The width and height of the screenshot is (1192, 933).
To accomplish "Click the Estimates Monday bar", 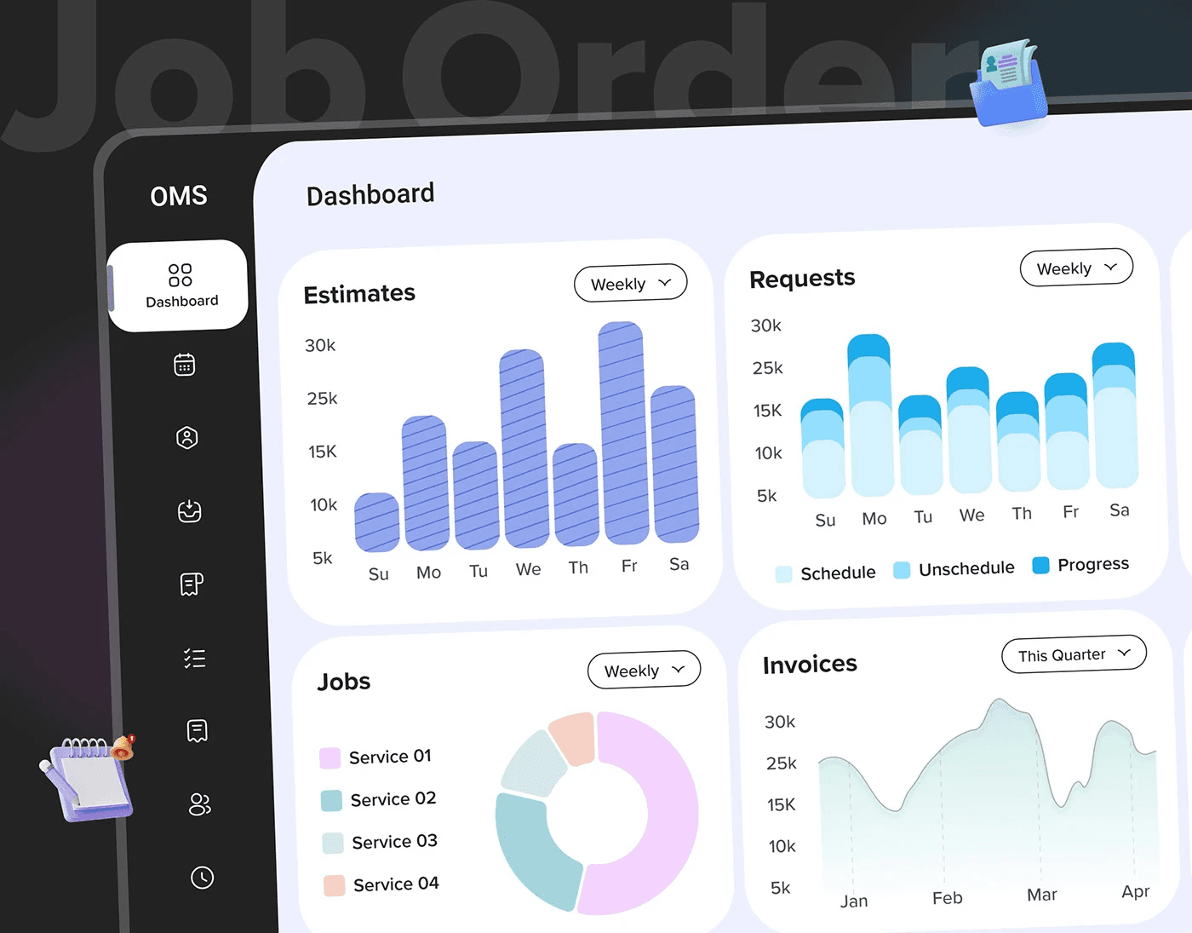I will [426, 483].
